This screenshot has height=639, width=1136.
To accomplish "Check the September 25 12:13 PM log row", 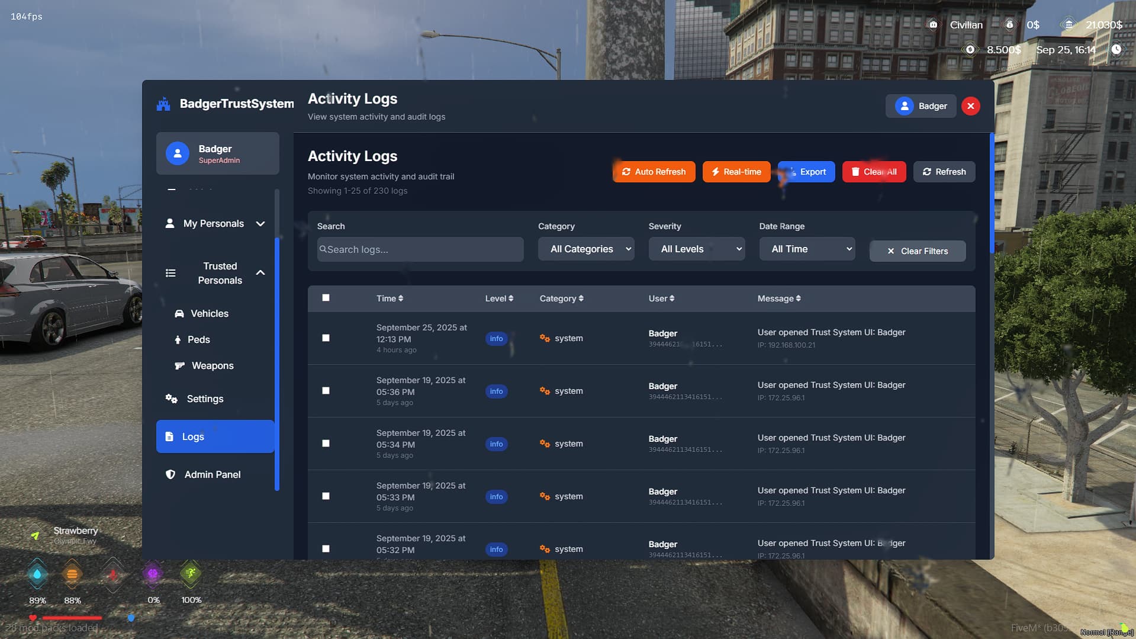I will pos(326,338).
